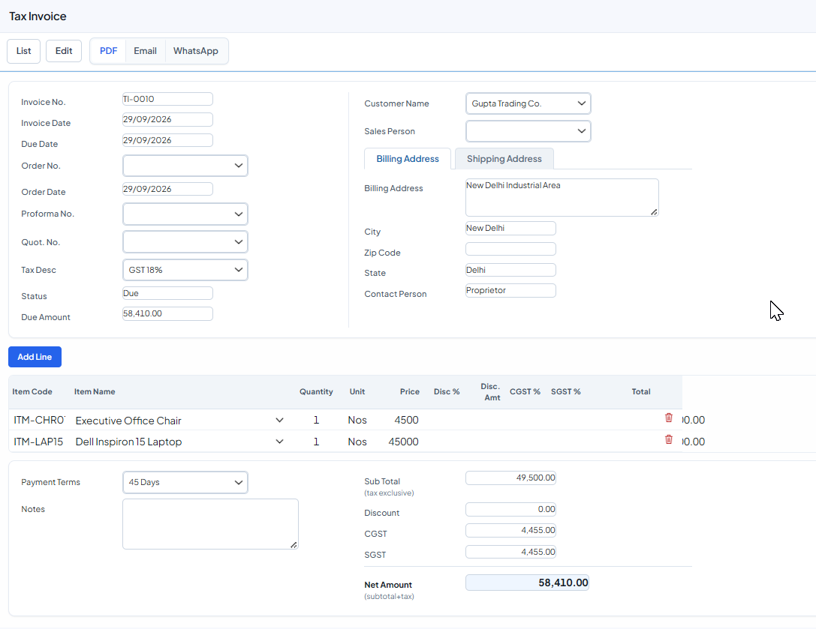Click the Invoice Date field
This screenshot has width=816, height=629.
[167, 119]
